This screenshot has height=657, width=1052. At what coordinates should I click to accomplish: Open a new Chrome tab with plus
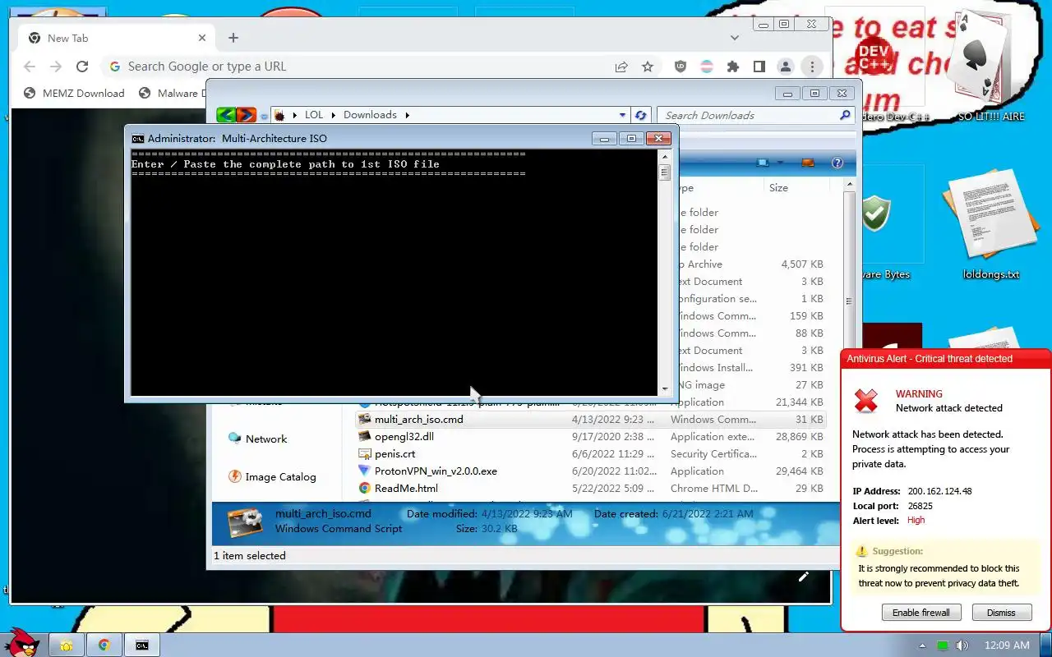point(233,38)
